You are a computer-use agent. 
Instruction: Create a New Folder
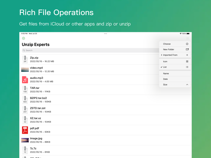click(175, 49)
